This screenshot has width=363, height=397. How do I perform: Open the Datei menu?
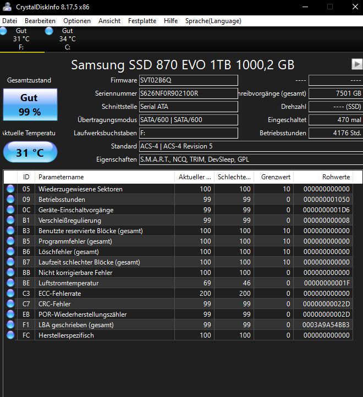click(10, 21)
